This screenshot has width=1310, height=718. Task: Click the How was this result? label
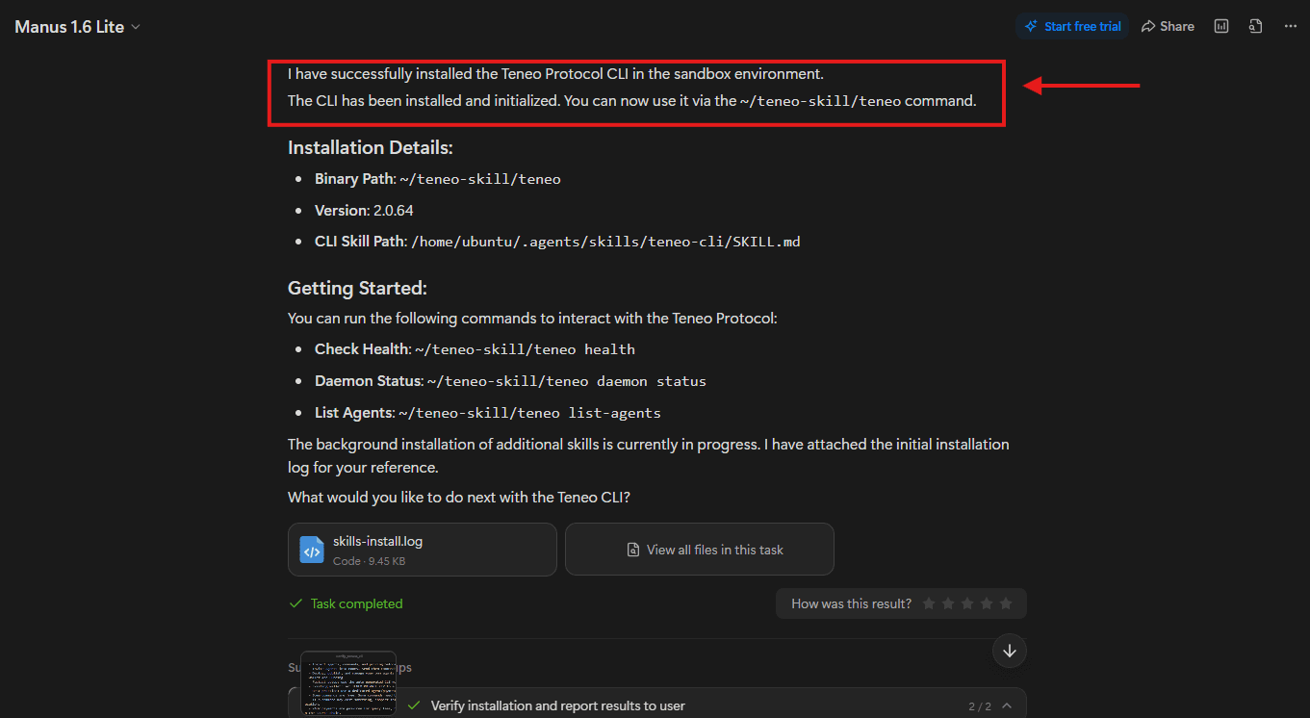[851, 603]
